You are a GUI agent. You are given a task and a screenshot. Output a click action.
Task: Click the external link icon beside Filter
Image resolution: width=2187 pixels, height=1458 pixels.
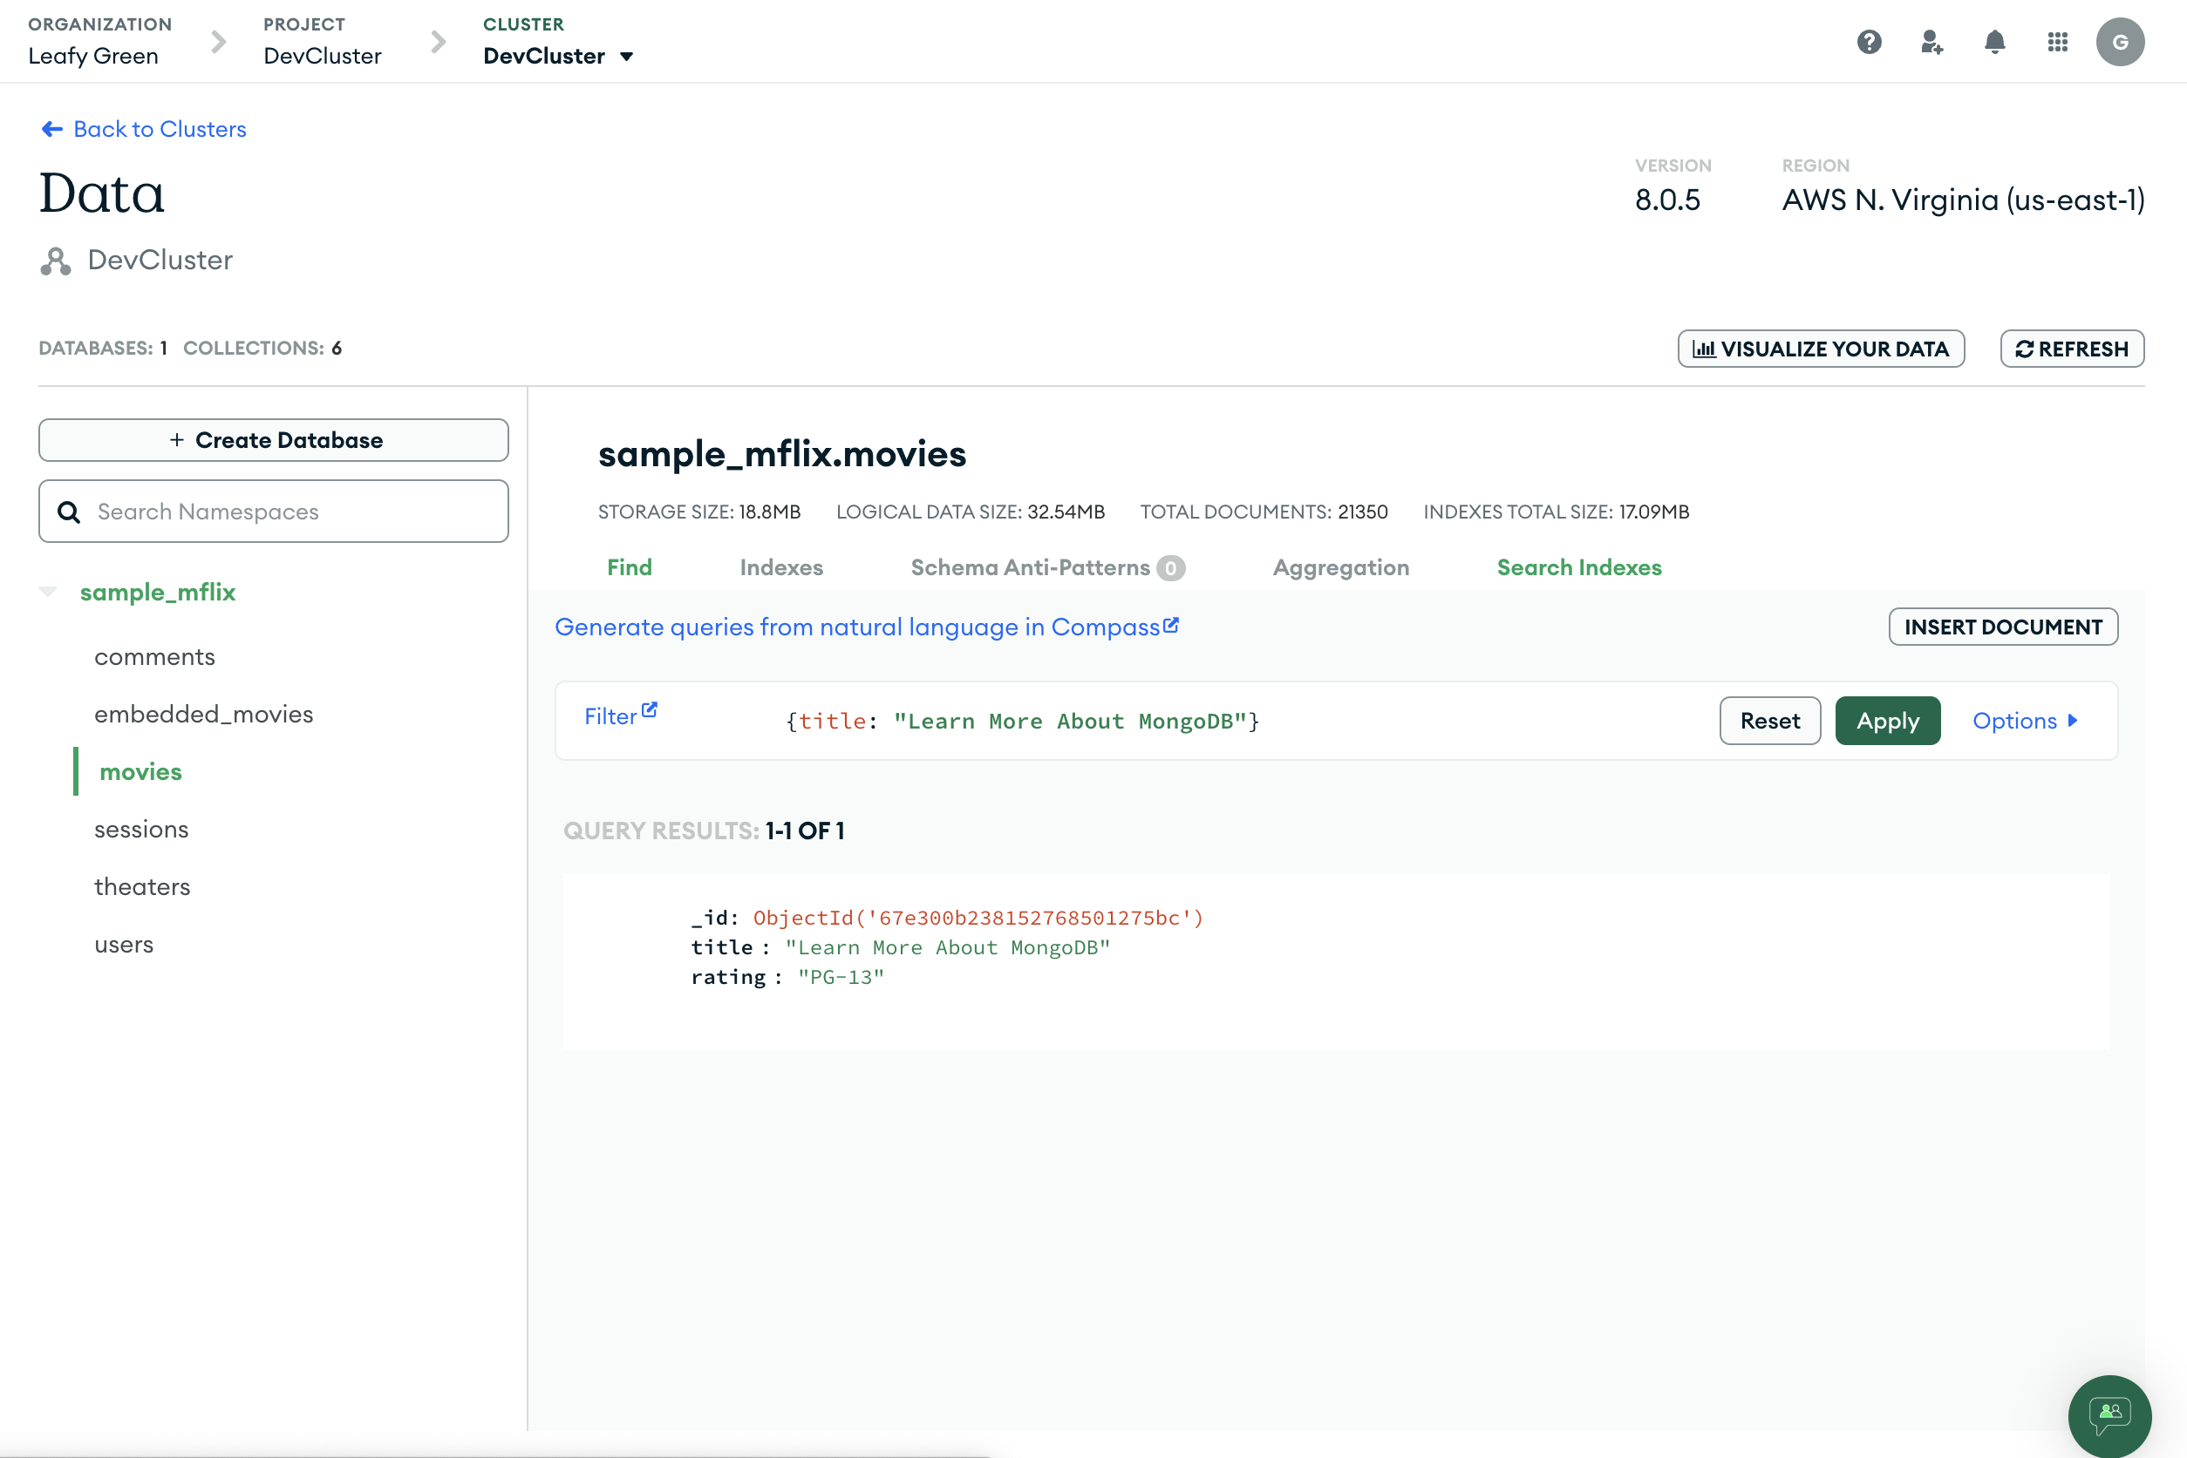pyautogui.click(x=650, y=710)
